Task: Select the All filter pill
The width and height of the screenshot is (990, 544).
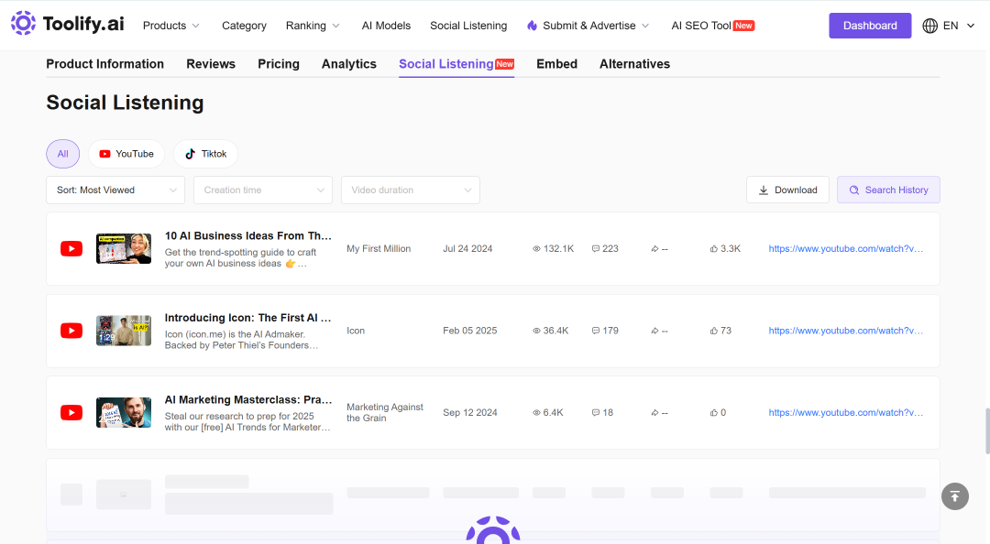Action: 63,154
